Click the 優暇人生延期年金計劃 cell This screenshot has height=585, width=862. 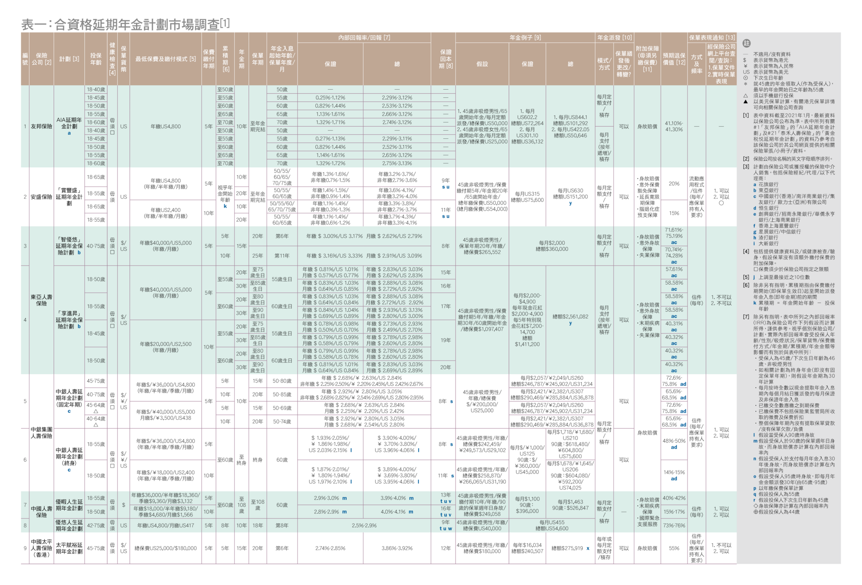[x=69, y=505]
